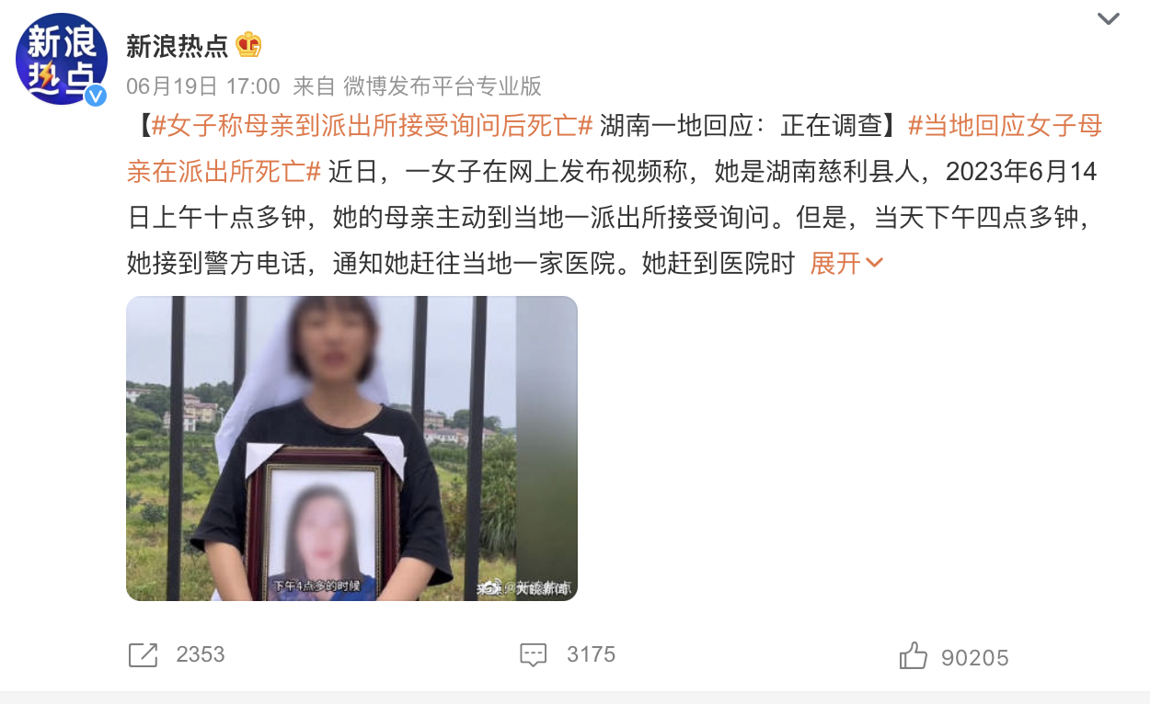
Task: Open the 新浪热点 username link
Action: 178,44
